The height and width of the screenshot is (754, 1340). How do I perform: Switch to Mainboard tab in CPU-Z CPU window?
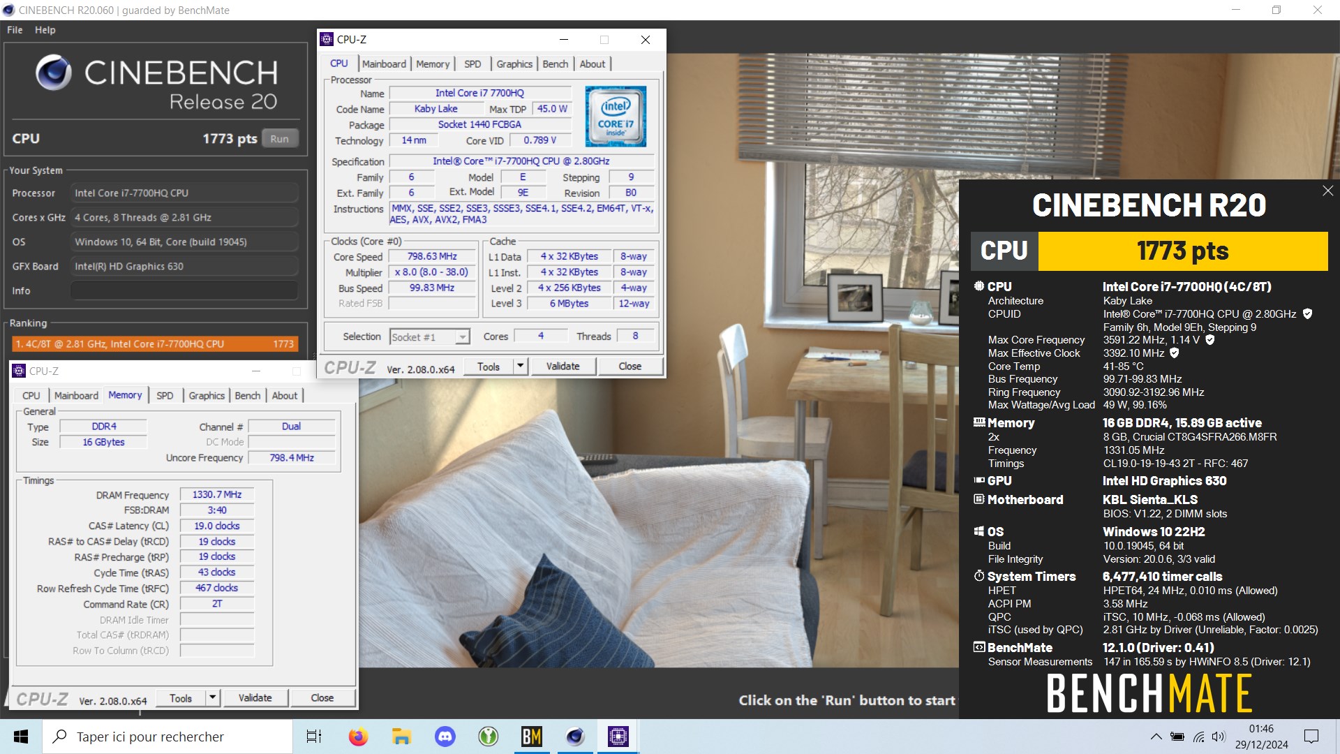[x=384, y=64]
